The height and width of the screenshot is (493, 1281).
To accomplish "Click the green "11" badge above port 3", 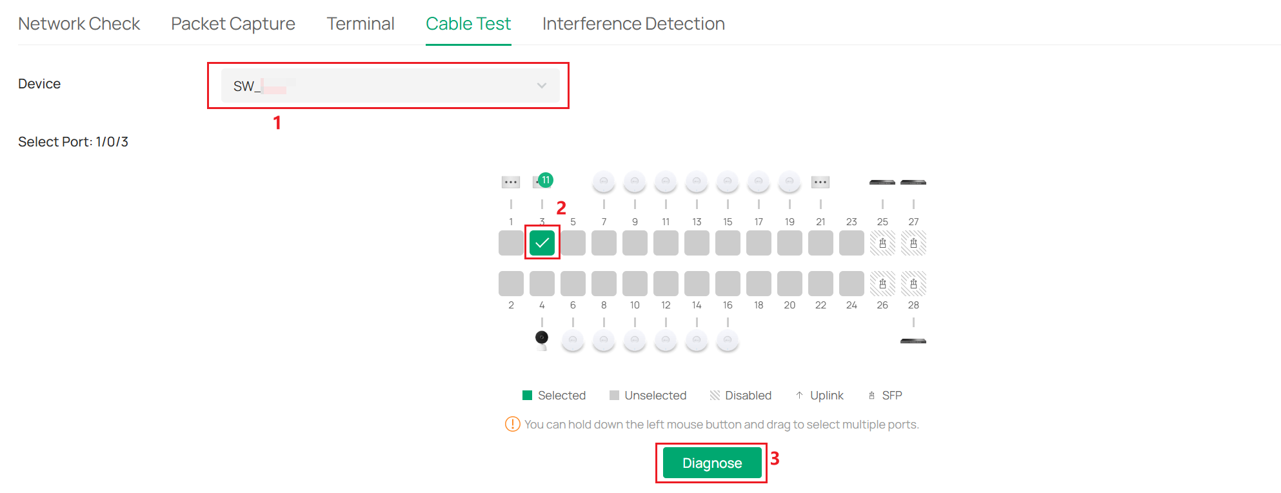I will (545, 181).
